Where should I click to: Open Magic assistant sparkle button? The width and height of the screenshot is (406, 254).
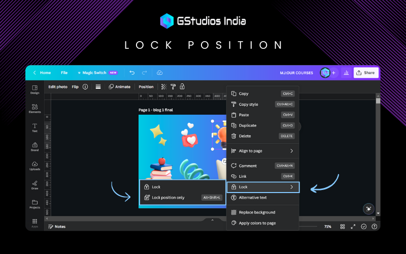pyautogui.click(x=368, y=209)
